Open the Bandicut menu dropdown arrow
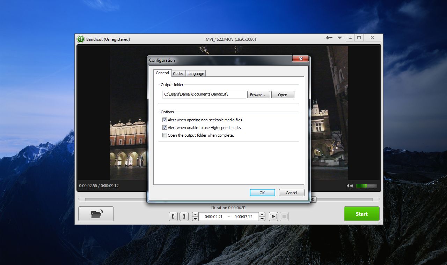The width and height of the screenshot is (447, 265). click(x=339, y=38)
